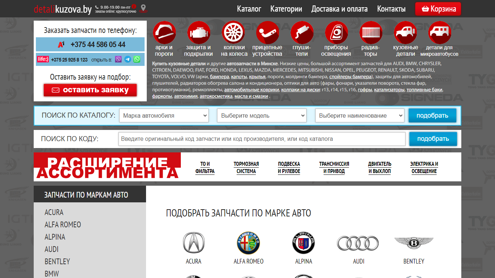The width and height of the screenshot is (495, 278).
Task: Open the Категории menu item
Action: (286, 9)
